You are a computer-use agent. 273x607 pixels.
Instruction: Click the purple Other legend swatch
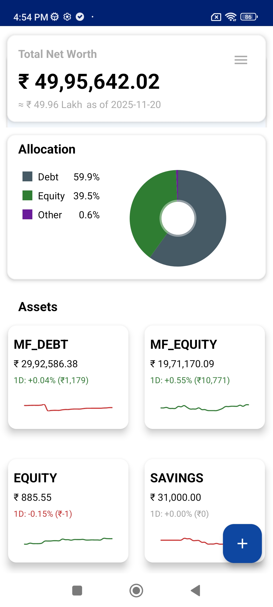27,214
